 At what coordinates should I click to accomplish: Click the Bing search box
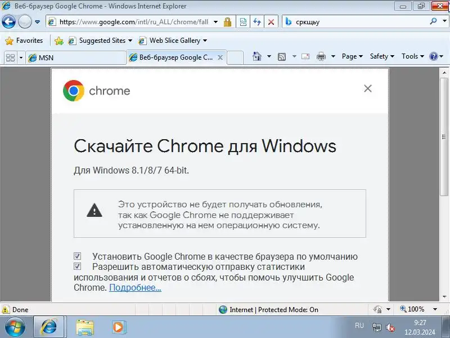pos(356,22)
